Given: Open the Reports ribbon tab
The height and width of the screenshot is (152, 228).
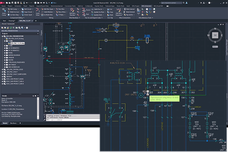Looking at the screenshot, I should tap(32, 6).
